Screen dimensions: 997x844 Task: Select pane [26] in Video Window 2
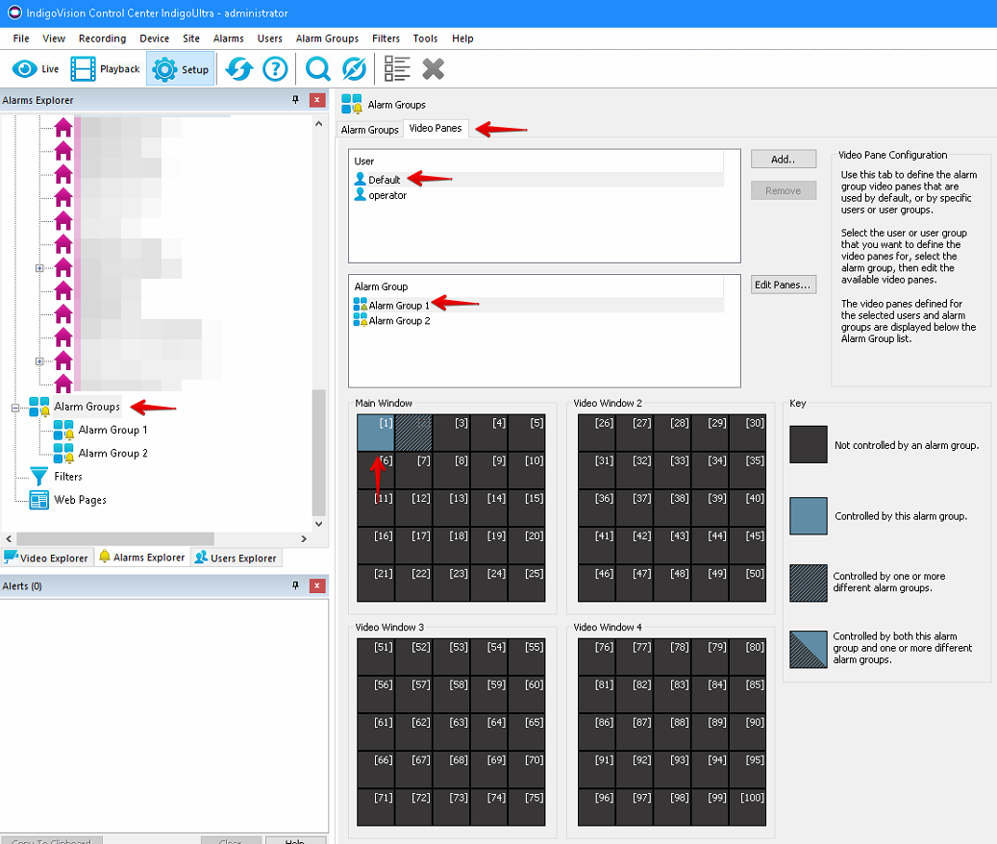click(x=596, y=433)
